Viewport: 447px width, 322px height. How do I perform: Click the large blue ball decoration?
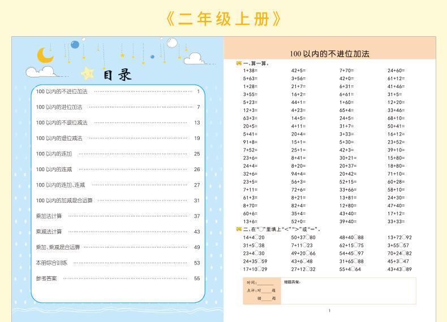75,44
